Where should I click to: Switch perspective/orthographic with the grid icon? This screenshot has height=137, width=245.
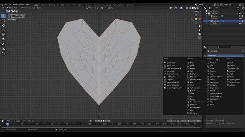tap(199, 38)
